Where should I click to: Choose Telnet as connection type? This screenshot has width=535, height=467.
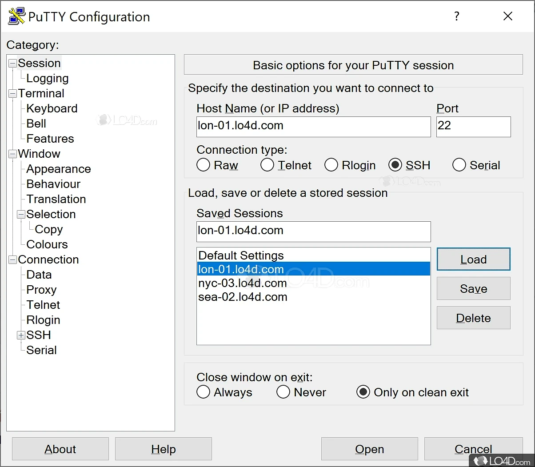point(267,165)
